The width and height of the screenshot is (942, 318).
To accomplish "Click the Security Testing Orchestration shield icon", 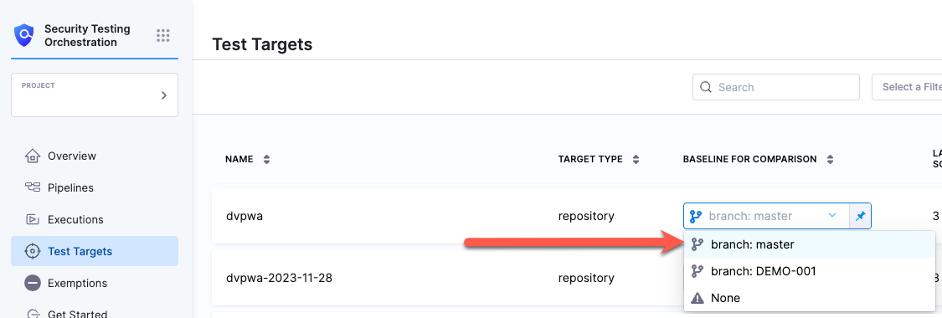I will (x=24, y=35).
